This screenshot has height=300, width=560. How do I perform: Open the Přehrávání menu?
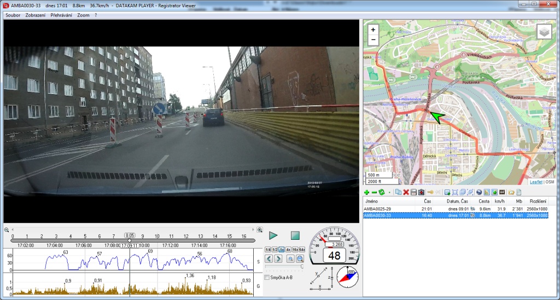tap(61, 15)
